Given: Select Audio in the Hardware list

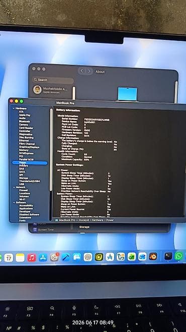Looking at the screenshot, I should pyautogui.click(x=22, y=118).
